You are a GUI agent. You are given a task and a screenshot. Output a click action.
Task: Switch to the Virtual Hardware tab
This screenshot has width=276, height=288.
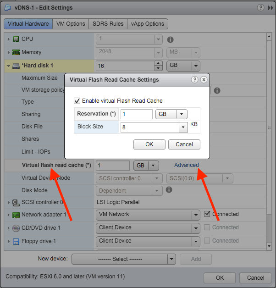pyautogui.click(x=28, y=24)
